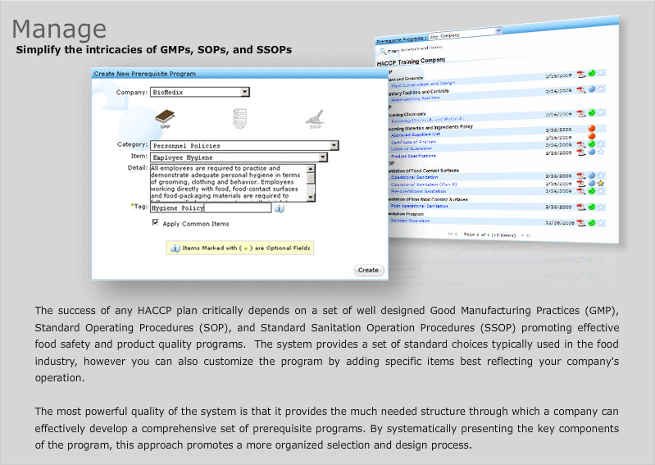Open the Item dropdown showing Employee Hygiene
This screenshot has width=655, height=465.
[x=239, y=157]
